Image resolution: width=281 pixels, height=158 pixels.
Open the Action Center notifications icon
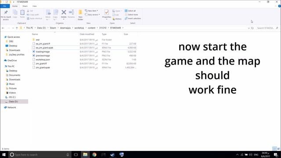click(276, 154)
